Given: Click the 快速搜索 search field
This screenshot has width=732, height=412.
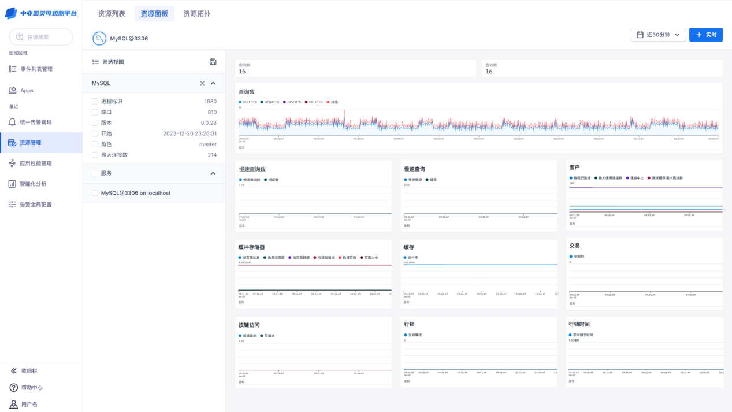Looking at the screenshot, I should 42,37.
